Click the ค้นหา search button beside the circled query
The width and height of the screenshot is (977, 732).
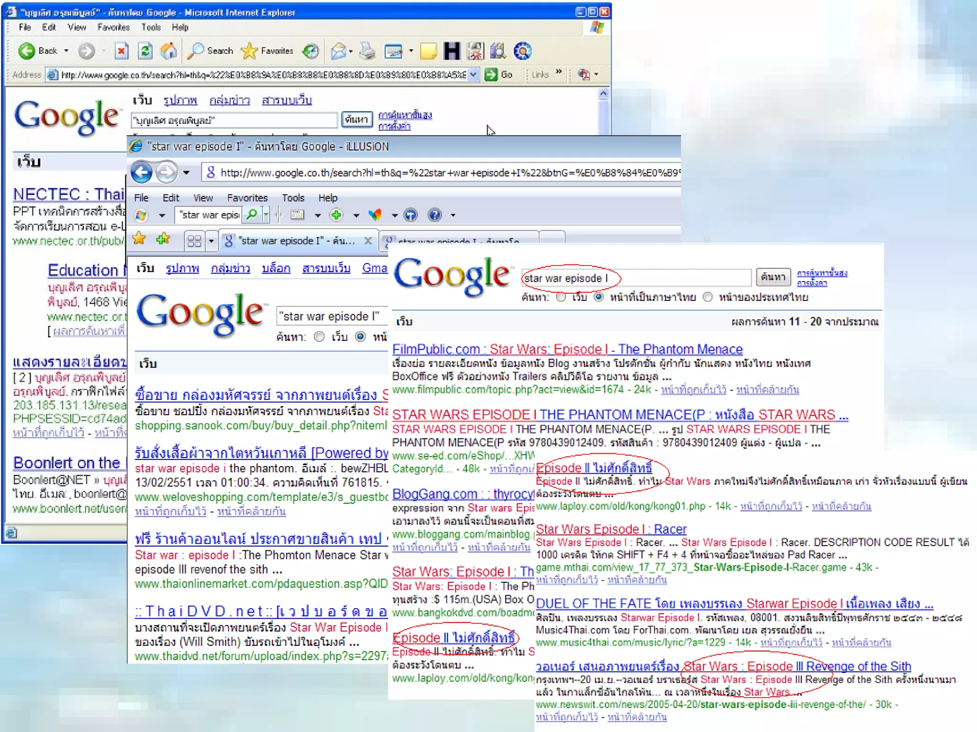pyautogui.click(x=773, y=277)
